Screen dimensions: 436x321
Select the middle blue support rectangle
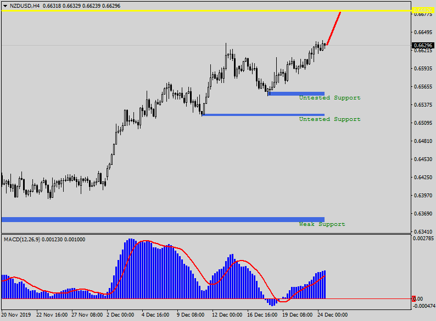(262, 115)
